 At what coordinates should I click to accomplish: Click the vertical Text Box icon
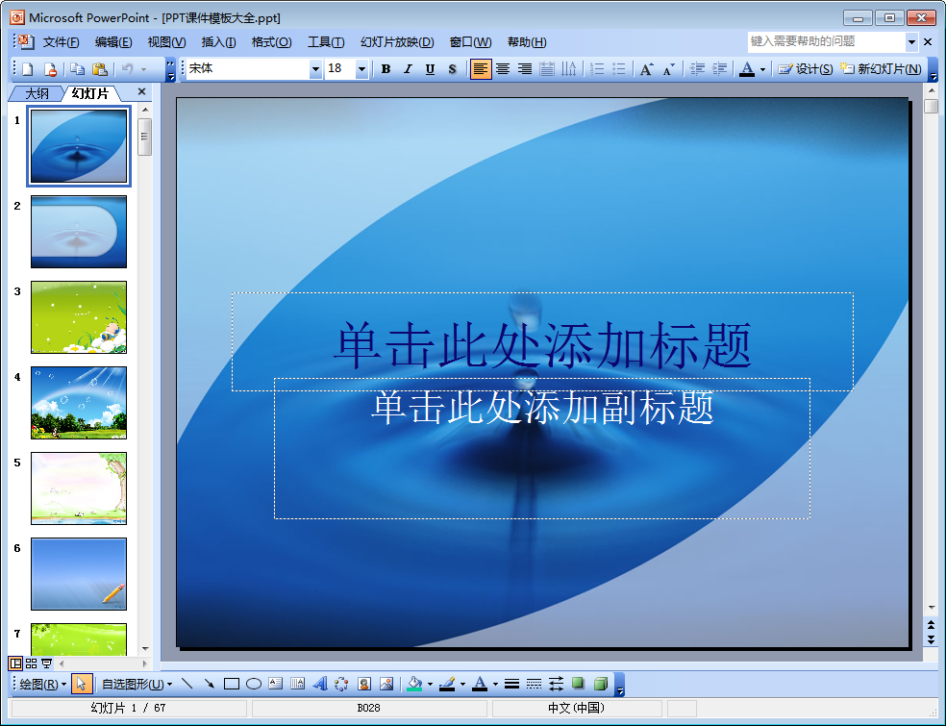[x=297, y=684]
